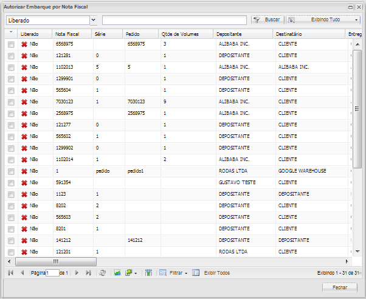Click the Buscar button

(268, 20)
